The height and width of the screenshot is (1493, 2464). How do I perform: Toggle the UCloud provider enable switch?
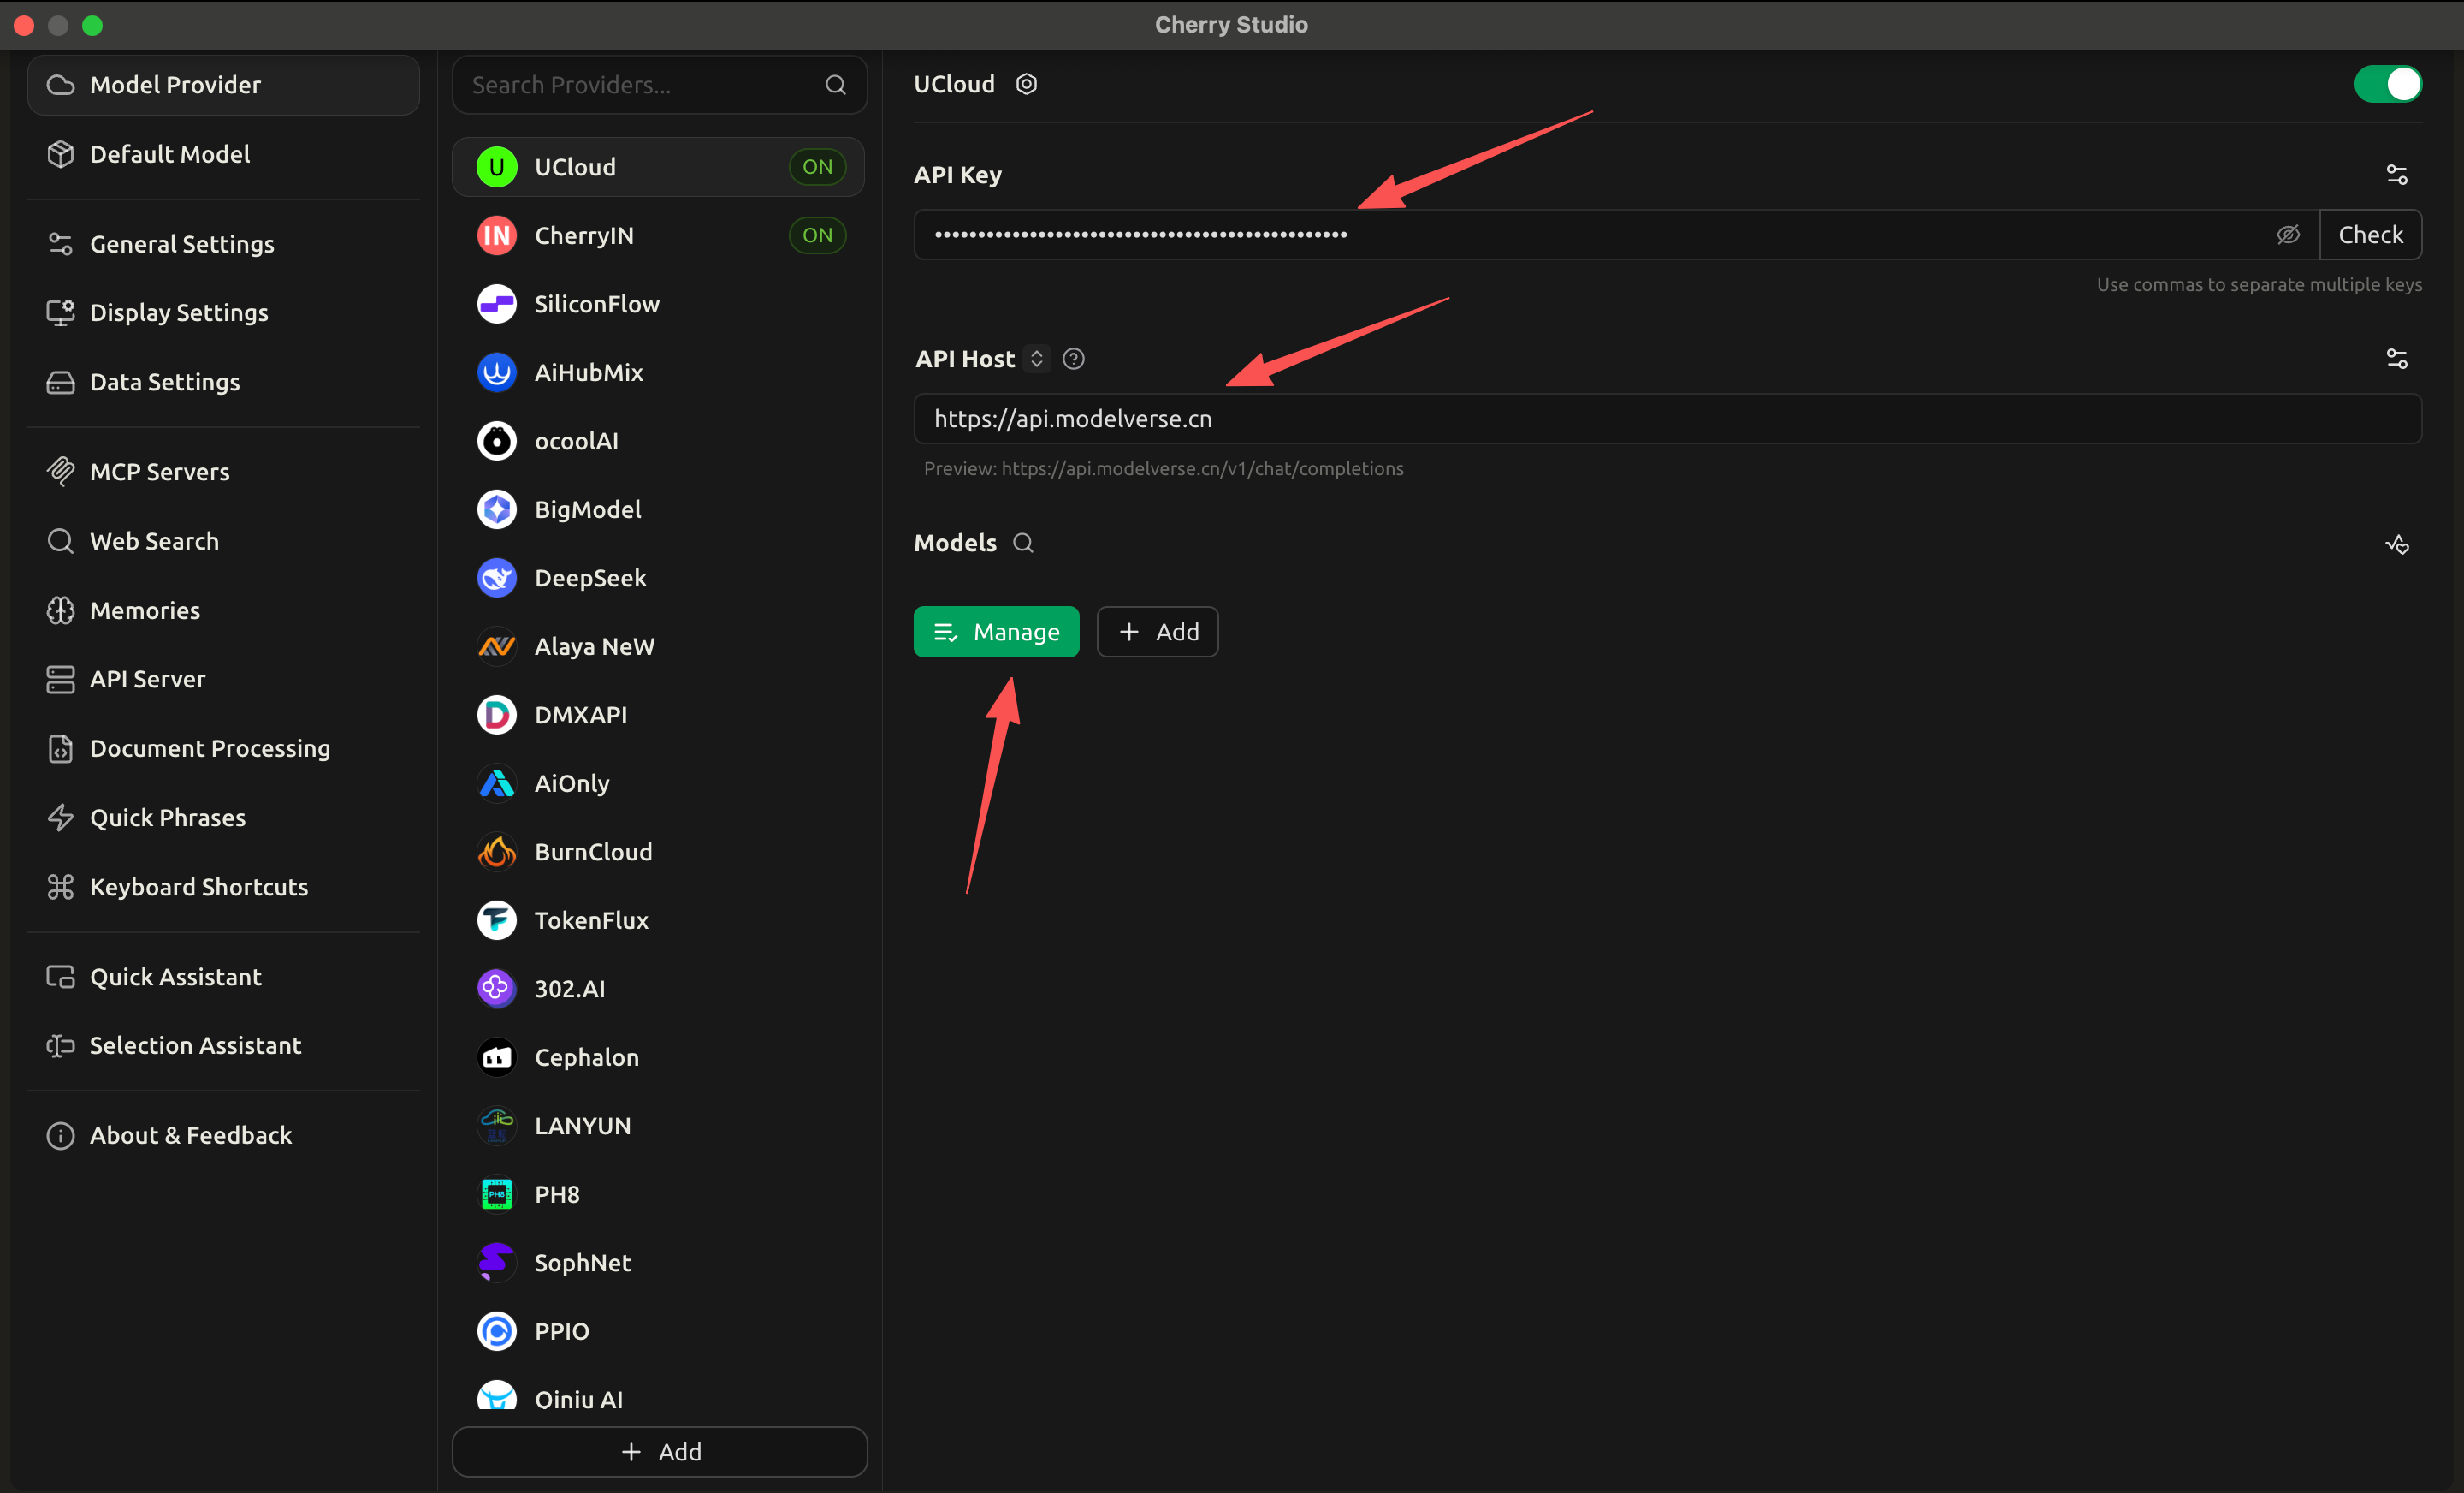coord(2387,84)
